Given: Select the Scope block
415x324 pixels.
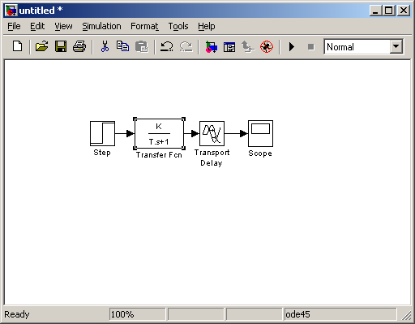Looking at the screenshot, I should (x=260, y=133).
